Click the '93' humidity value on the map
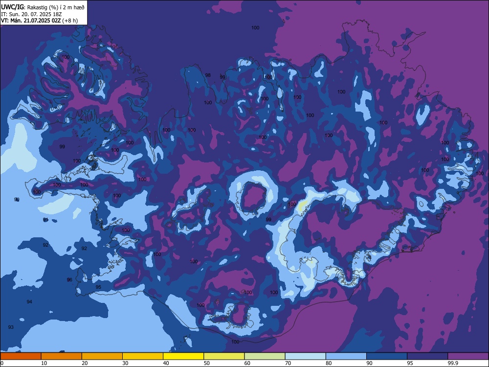489x367 pixels. click(11, 327)
